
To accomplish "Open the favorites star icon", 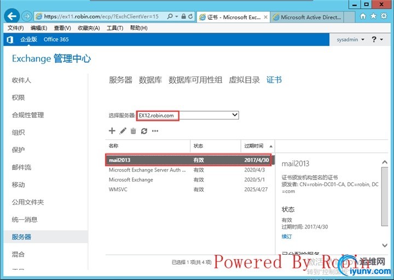I will (x=373, y=16).
